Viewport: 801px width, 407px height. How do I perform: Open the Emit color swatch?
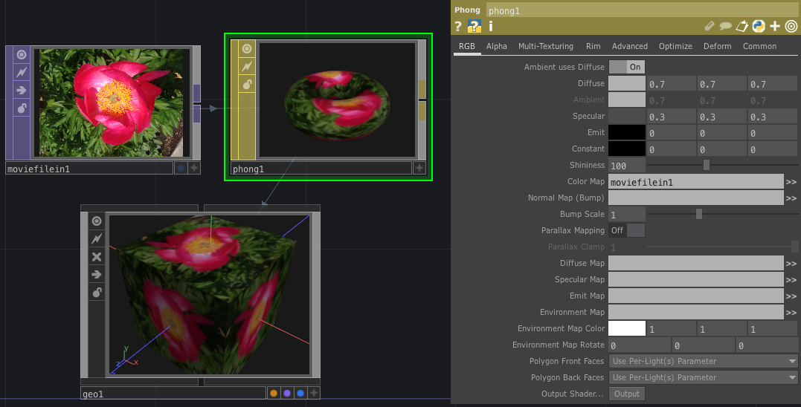pyautogui.click(x=627, y=132)
